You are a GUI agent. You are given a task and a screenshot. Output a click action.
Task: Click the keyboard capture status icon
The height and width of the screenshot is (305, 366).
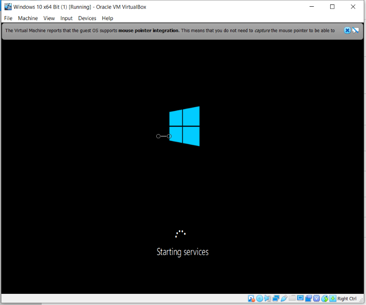pos(332,298)
